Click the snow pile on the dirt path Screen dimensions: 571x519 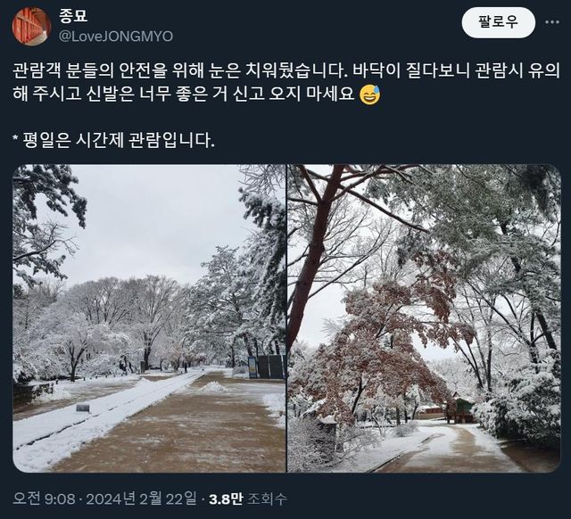213,386
